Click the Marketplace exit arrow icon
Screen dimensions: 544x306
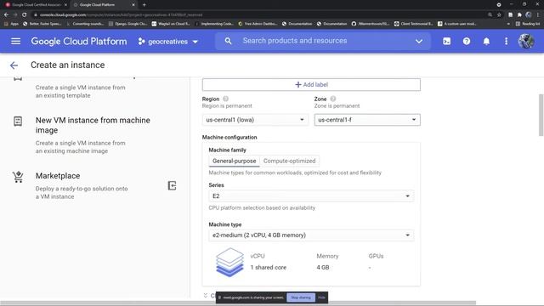point(172,185)
